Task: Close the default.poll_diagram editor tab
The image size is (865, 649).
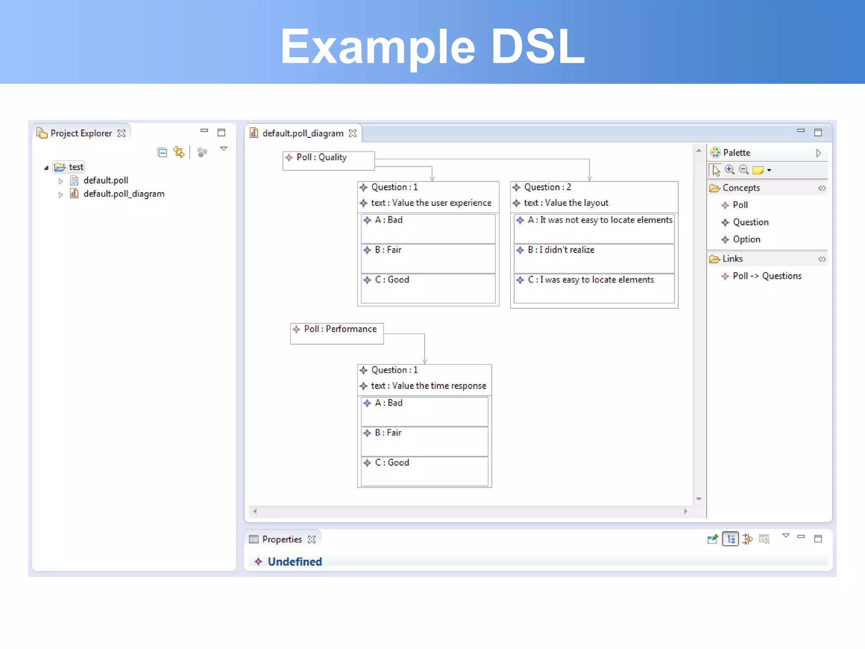Action: coord(353,133)
